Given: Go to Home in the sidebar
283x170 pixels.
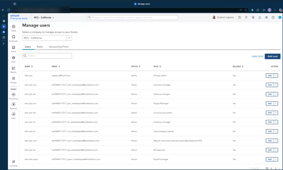Looking at the screenshot, I should pyautogui.click(x=14, y=48).
